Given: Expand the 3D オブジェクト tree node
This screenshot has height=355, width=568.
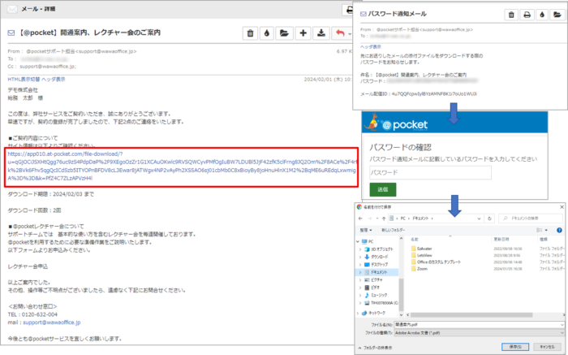Looking at the screenshot, I should (x=360, y=249).
